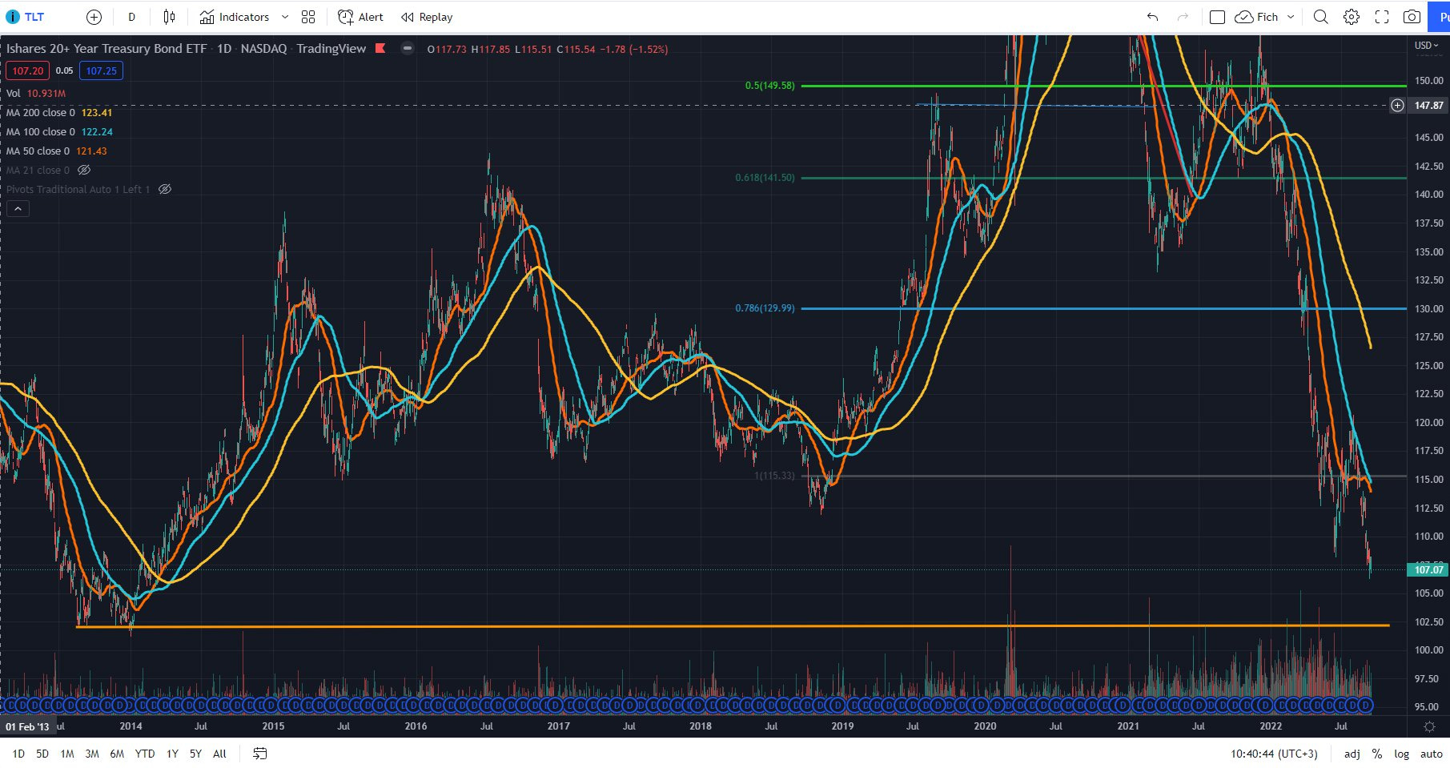Image resolution: width=1450 pixels, height=768 pixels.
Task: Select the 0.5(149.58) Fibonacci label
Action: [x=770, y=86]
